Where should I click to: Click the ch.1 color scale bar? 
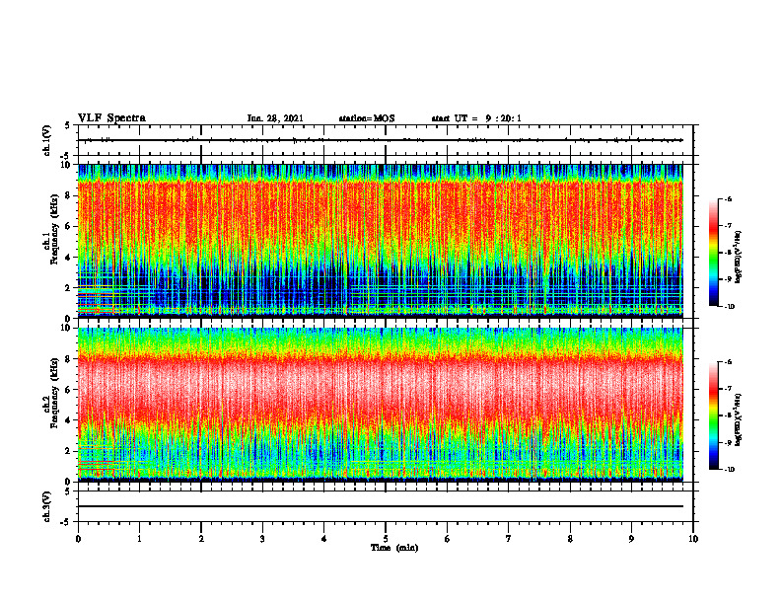pos(713,253)
